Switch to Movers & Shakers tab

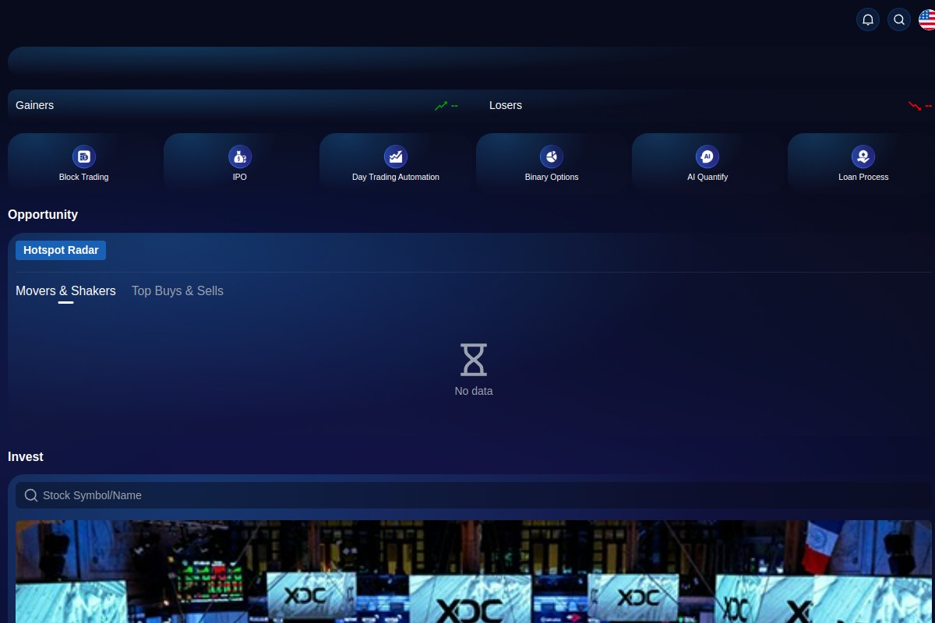tap(65, 290)
